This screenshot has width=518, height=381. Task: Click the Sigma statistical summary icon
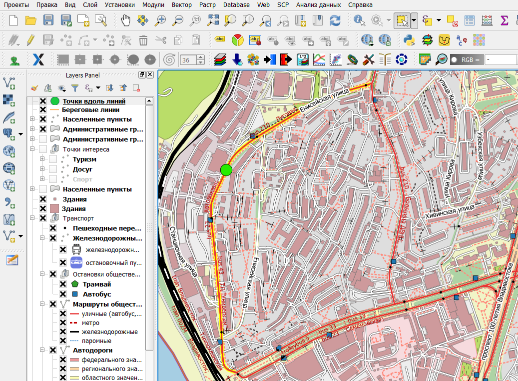coord(504,20)
